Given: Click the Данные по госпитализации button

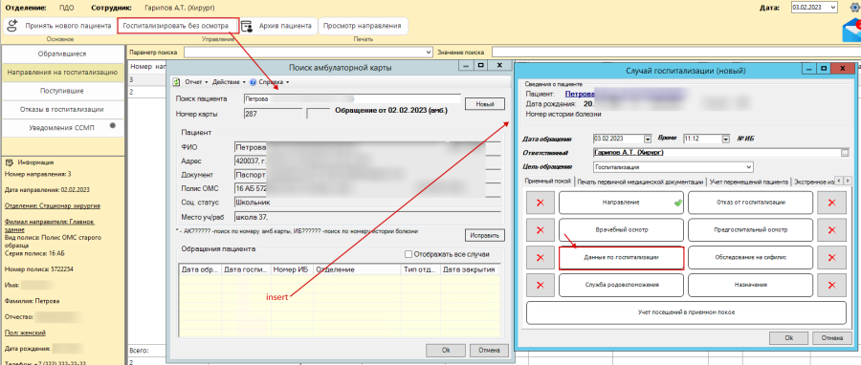Looking at the screenshot, I should pyautogui.click(x=621, y=258).
